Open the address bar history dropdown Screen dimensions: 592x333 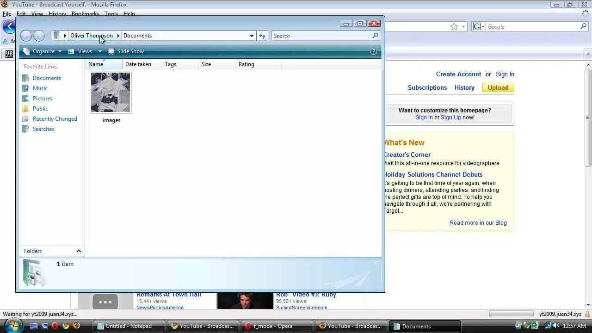pos(252,36)
